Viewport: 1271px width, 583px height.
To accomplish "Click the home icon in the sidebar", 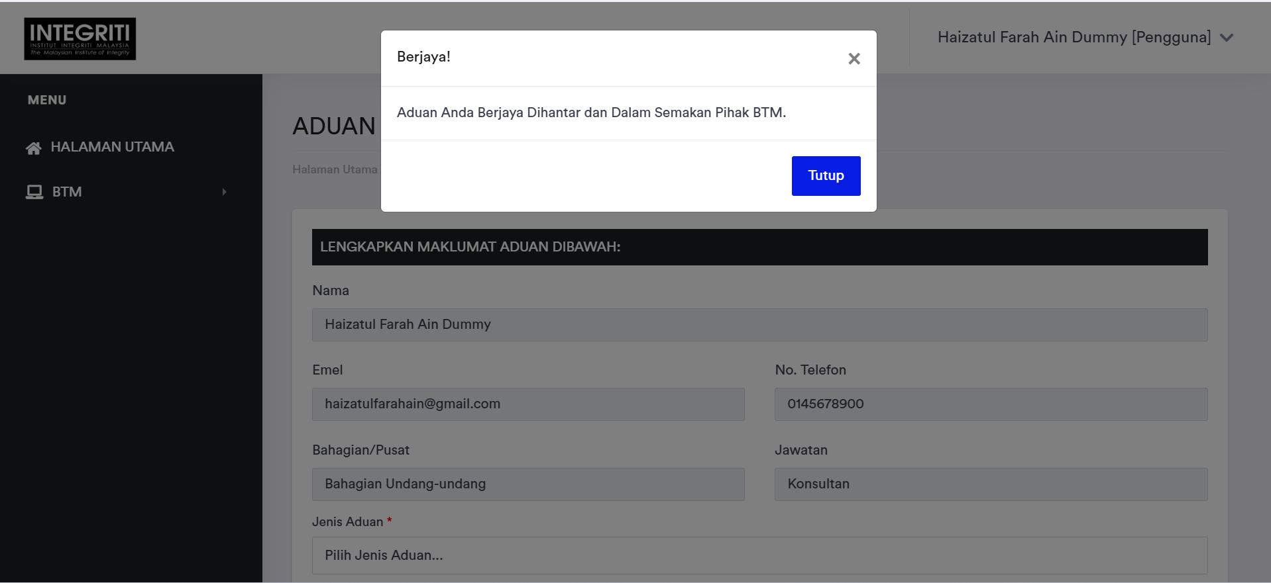I will 33,148.
